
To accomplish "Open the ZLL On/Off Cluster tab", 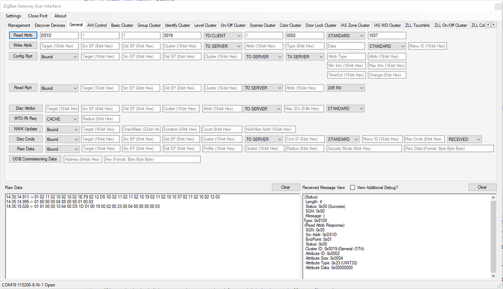I will tap(451, 25).
